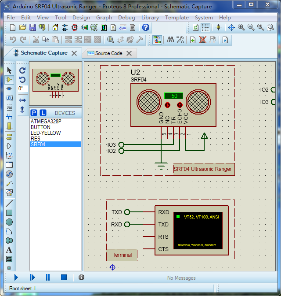This screenshot has height=296, width=281.
Task: Open the Bill of Materials dollar icon
Action: tap(113, 28)
